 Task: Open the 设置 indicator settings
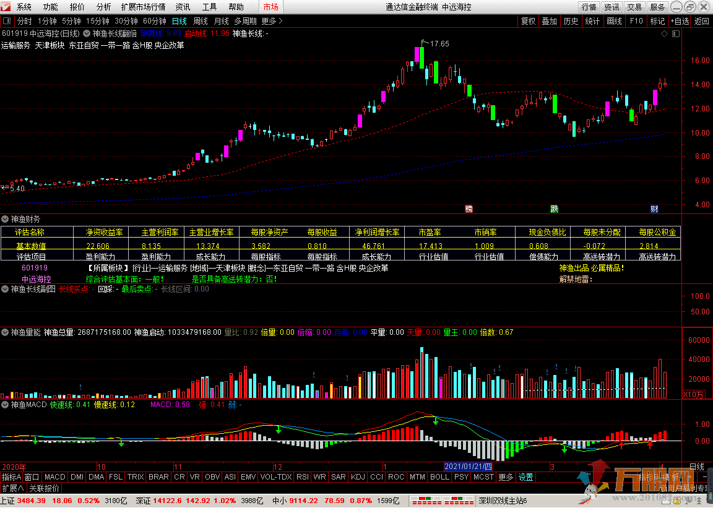coord(525,477)
